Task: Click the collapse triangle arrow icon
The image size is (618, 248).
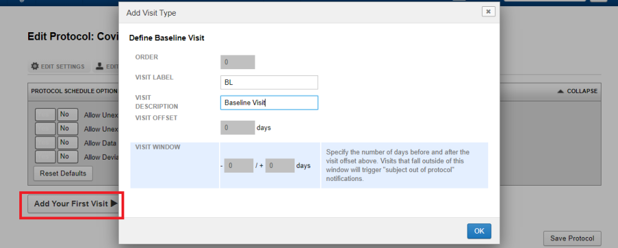Action: pos(560,91)
